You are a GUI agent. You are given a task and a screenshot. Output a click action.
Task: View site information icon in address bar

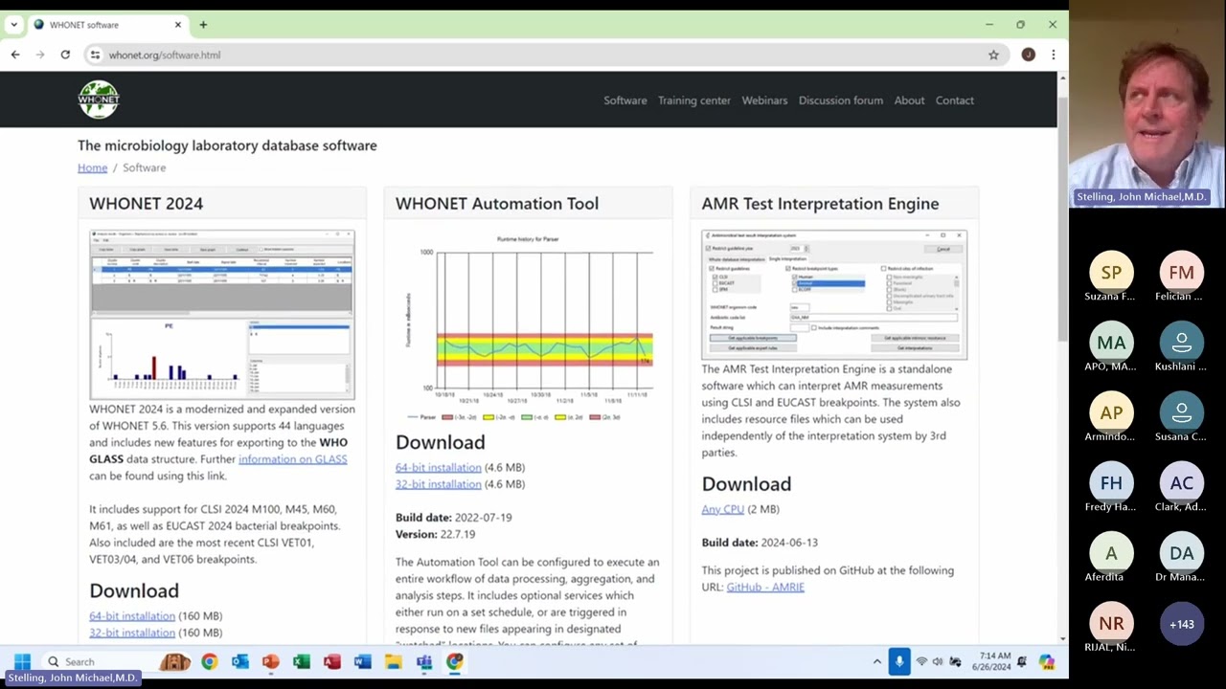click(95, 55)
